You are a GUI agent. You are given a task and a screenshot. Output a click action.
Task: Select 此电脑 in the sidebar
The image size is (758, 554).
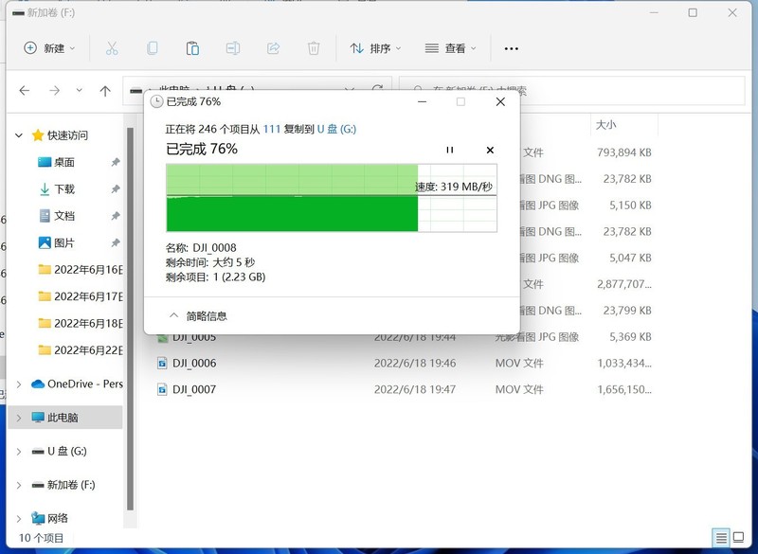click(57, 416)
